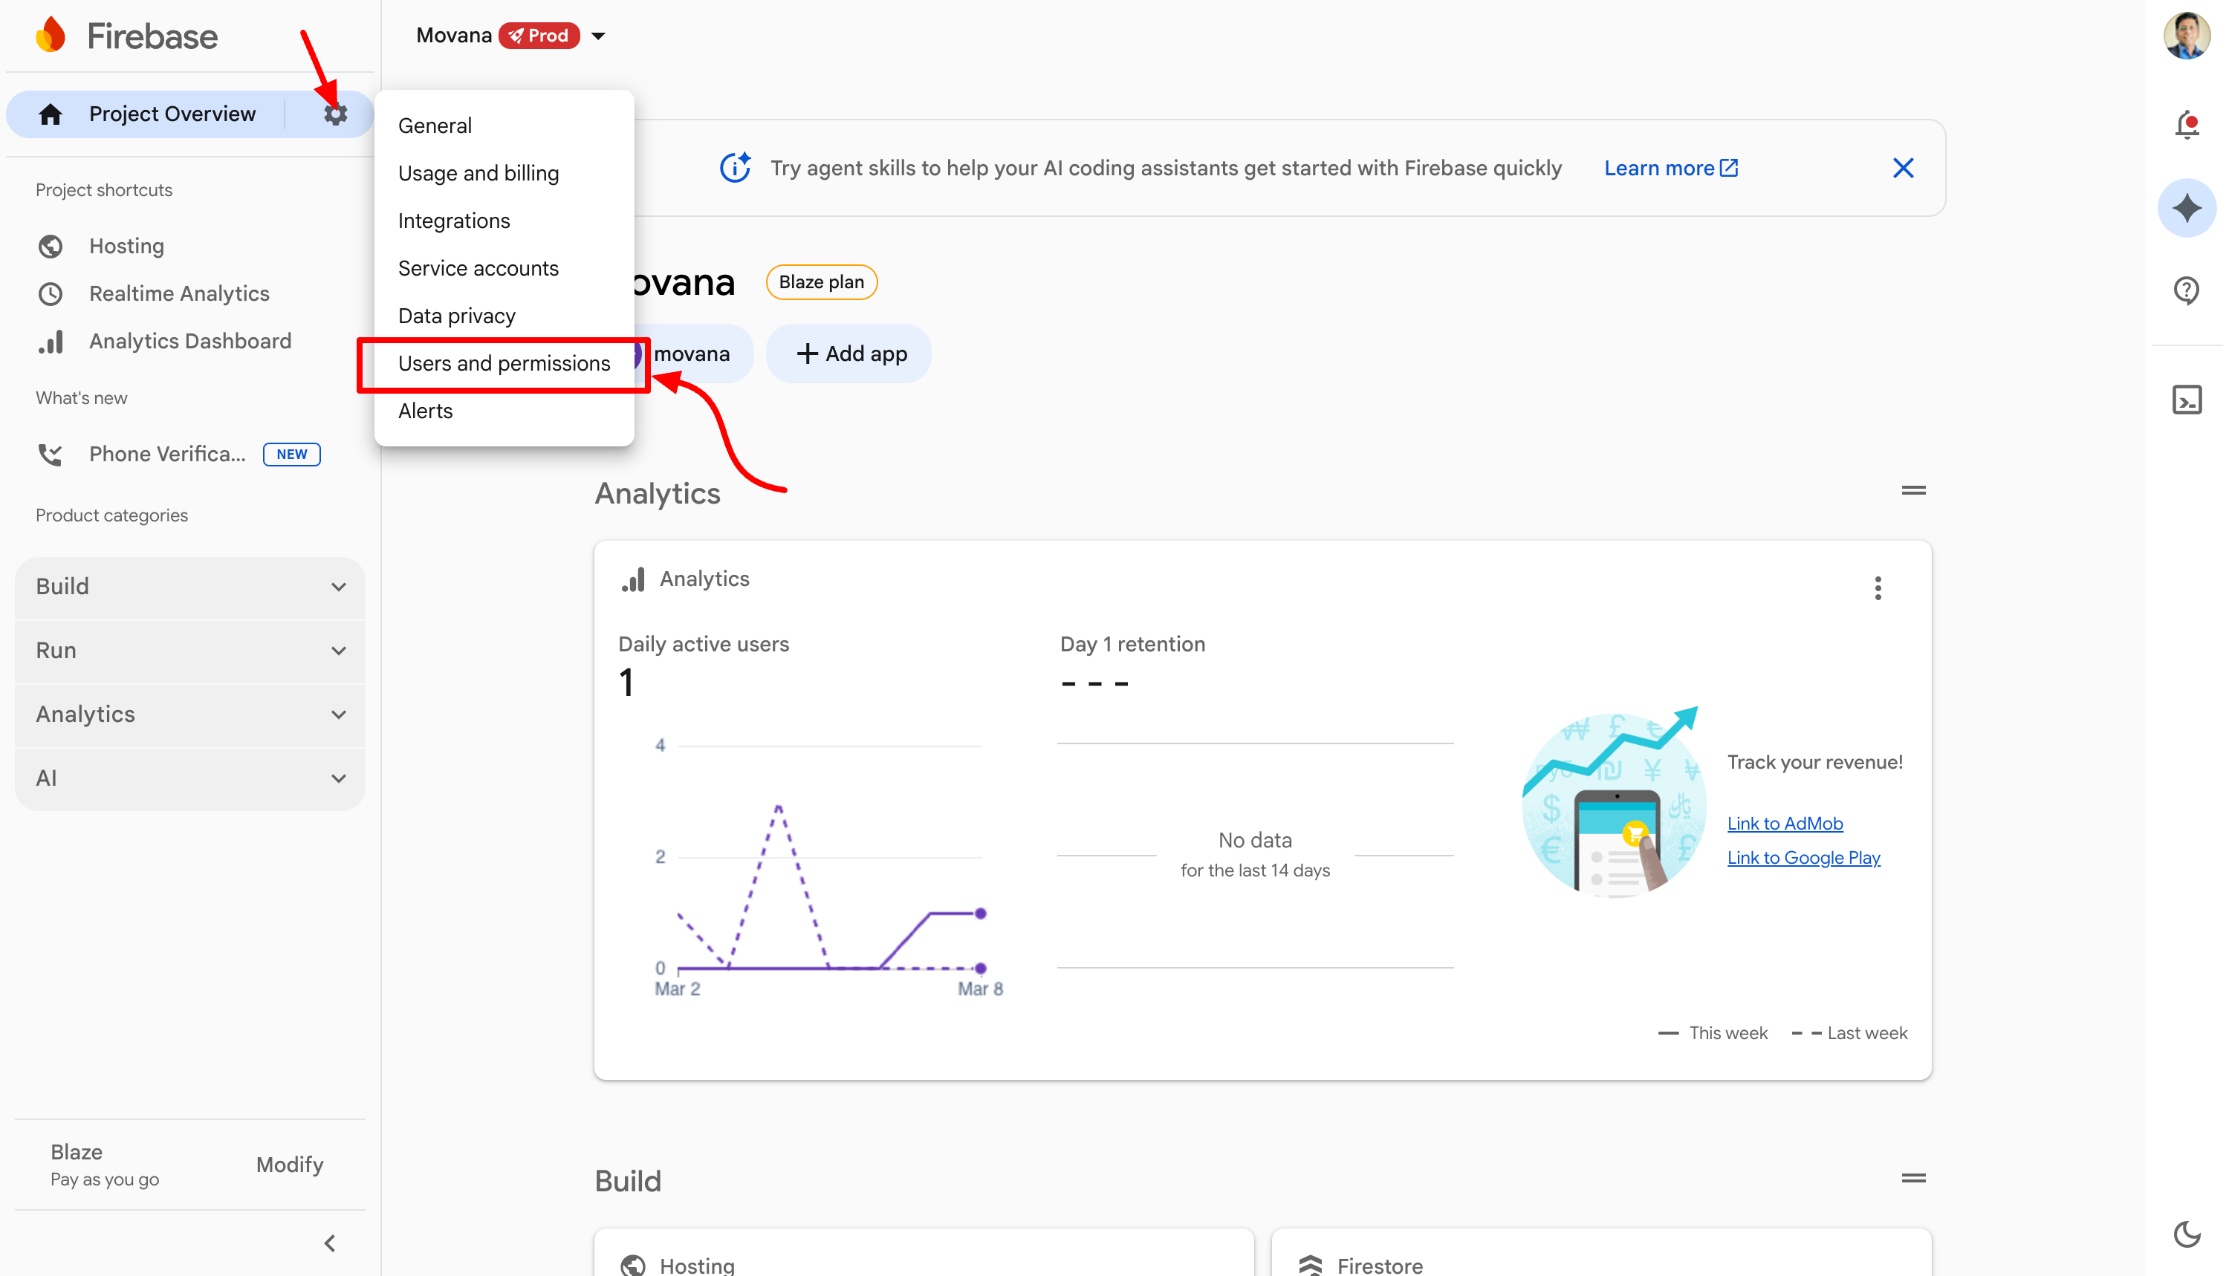Collapse the Analytics section handle

1913,491
